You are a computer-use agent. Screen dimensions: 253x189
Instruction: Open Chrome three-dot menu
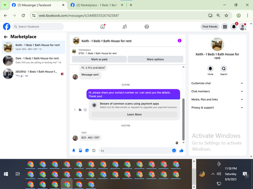click(x=247, y=16)
